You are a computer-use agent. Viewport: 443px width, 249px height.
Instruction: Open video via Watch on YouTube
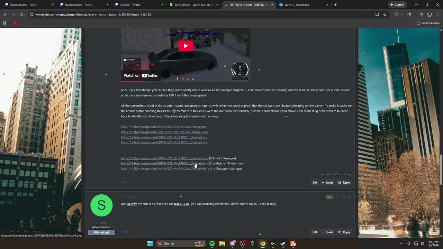point(141,75)
